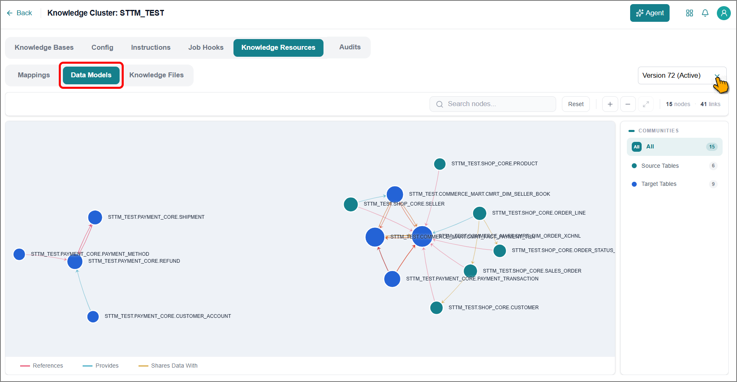Viewport: 737px width, 382px height.
Task: Click the References legend entry
Action: (x=42, y=366)
